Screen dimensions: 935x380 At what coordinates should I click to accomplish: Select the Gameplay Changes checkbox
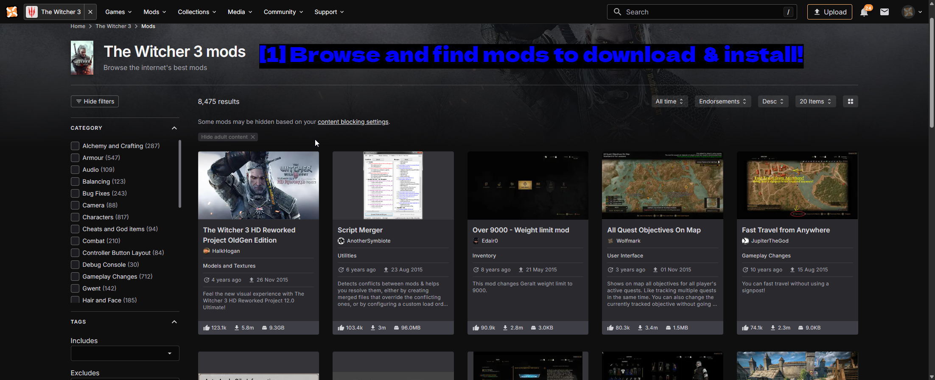[75, 277]
